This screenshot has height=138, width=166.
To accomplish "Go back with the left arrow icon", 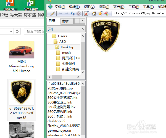I will tap(60, 14).
